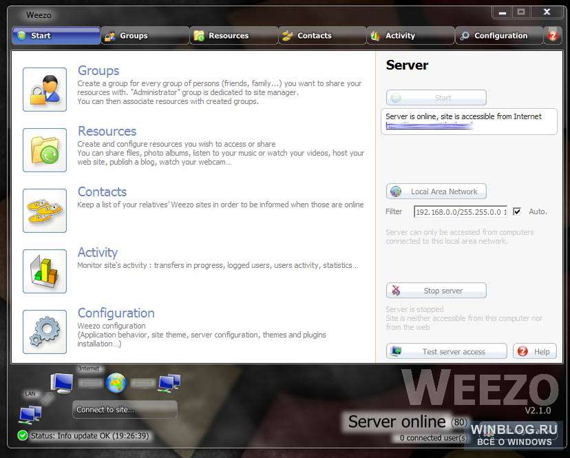Open the Groups tab
This screenshot has width=570, height=458.
[x=145, y=36]
